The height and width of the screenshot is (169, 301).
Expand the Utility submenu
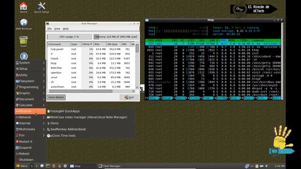[x=30, y=75]
